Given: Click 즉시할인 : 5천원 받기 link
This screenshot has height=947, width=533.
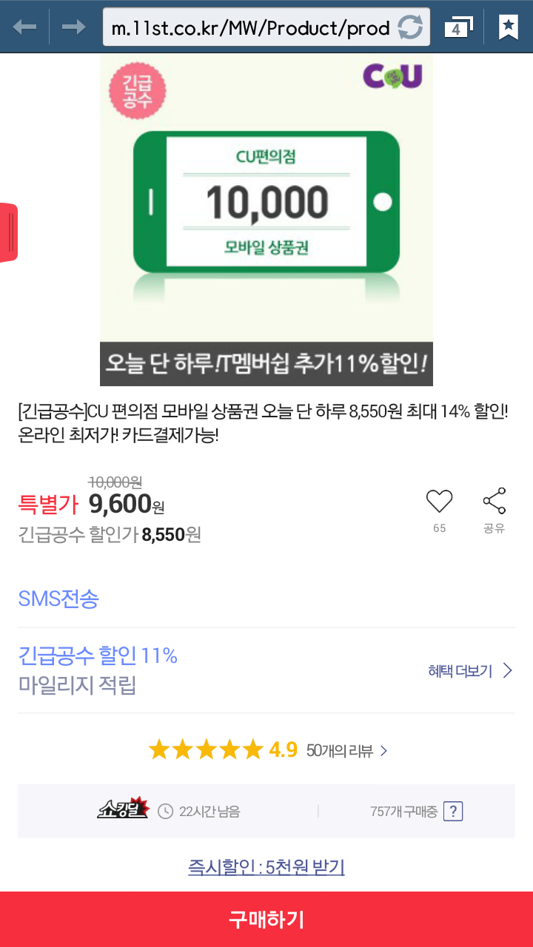Looking at the screenshot, I should pos(266,867).
